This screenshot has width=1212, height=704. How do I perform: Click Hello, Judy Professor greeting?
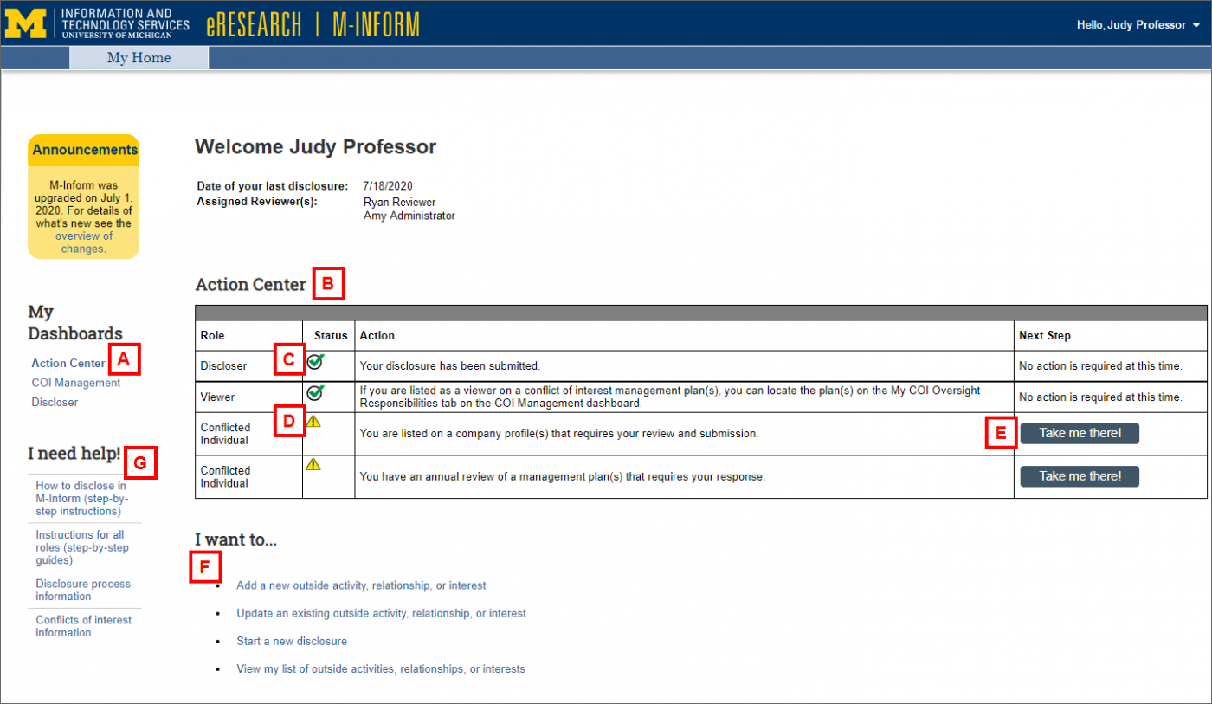pos(1131,25)
